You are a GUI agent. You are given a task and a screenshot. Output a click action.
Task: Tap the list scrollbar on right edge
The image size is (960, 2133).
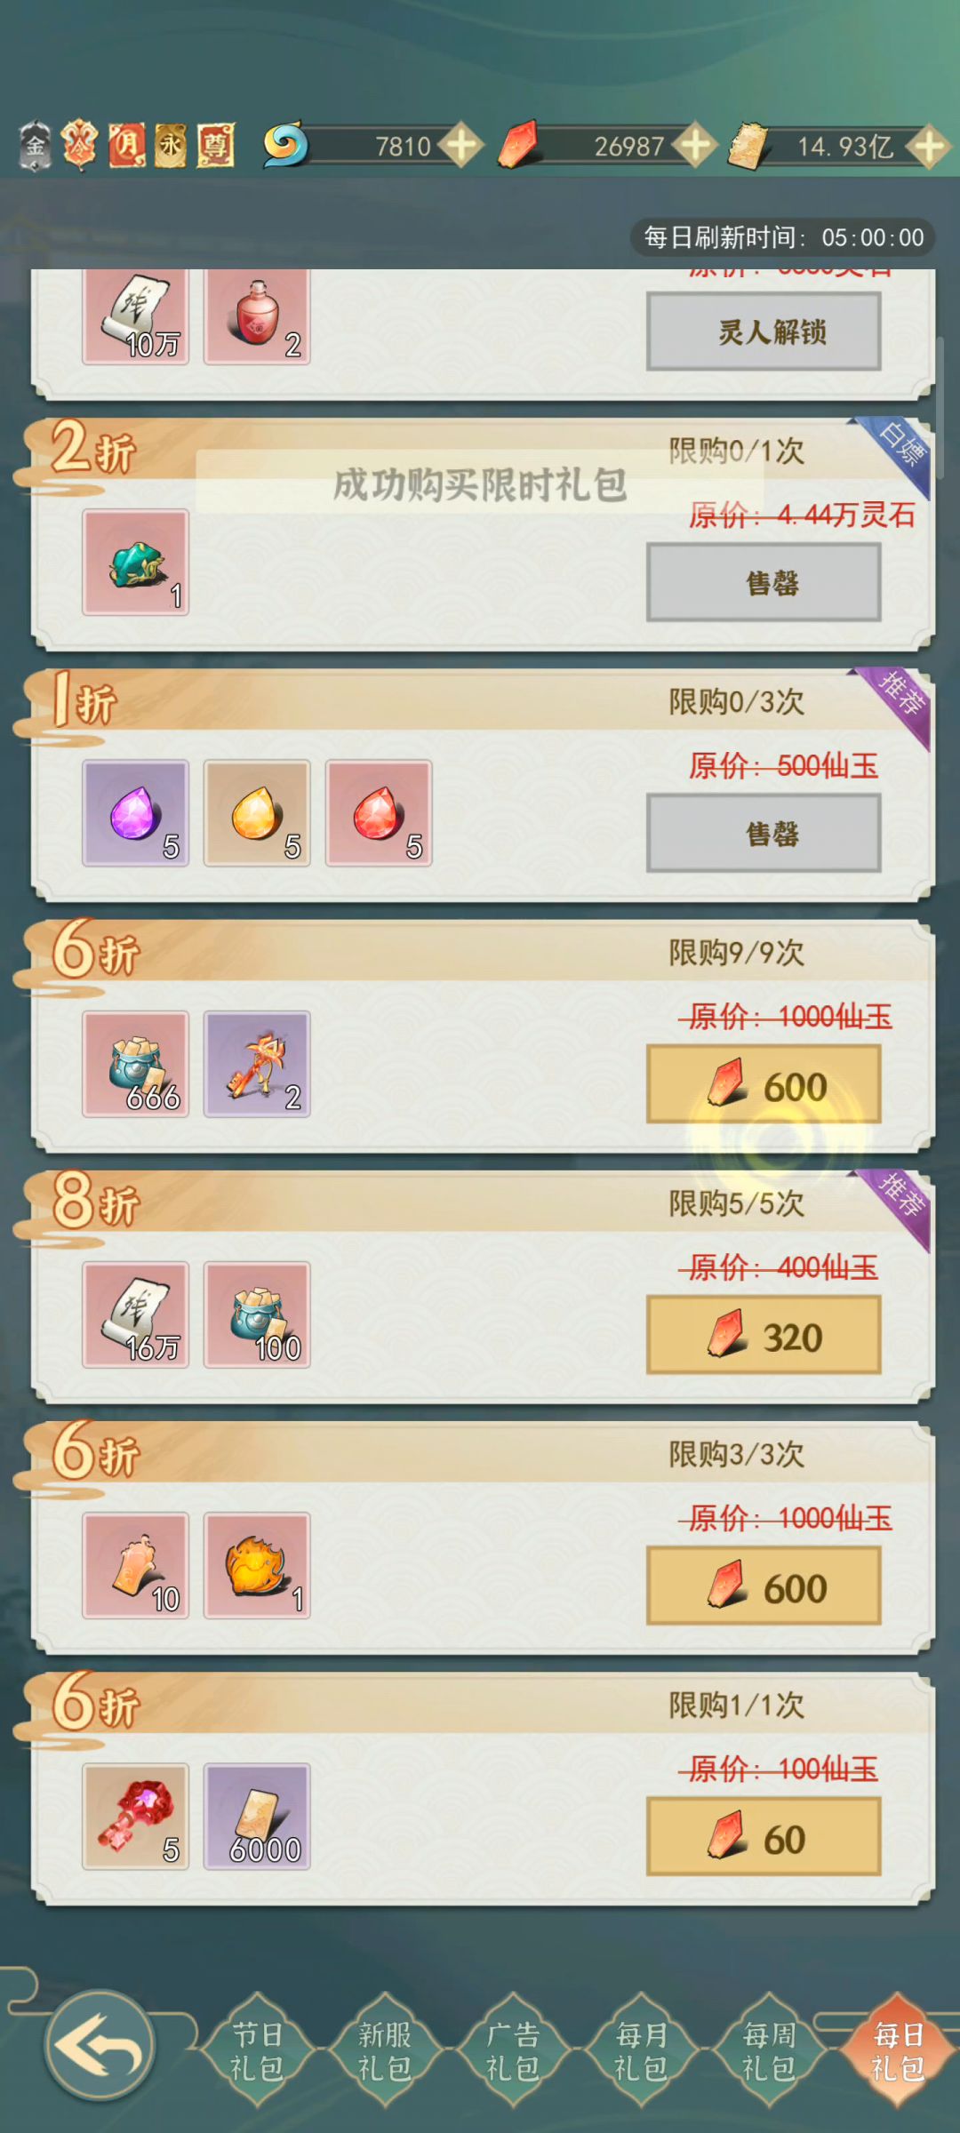point(940,384)
